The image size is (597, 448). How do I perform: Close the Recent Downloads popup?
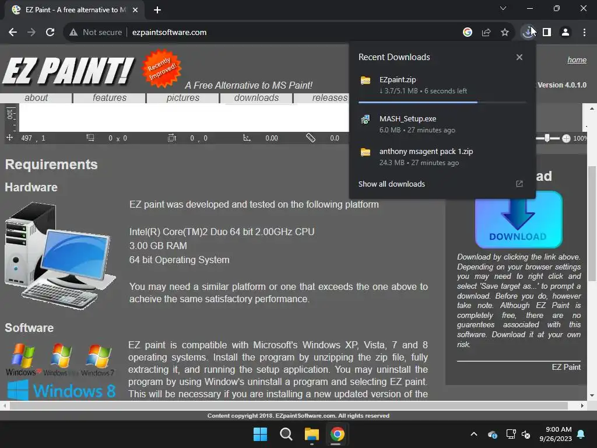click(x=519, y=57)
